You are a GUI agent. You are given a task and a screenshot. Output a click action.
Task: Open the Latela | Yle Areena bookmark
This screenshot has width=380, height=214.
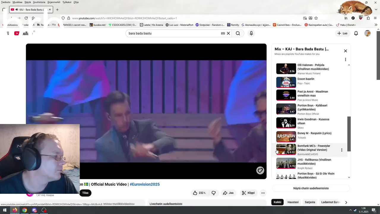(x=151, y=25)
